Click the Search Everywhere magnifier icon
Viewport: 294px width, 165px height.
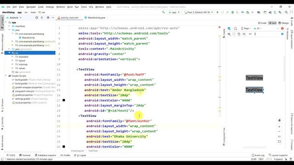pyautogui.click(x=286, y=12)
